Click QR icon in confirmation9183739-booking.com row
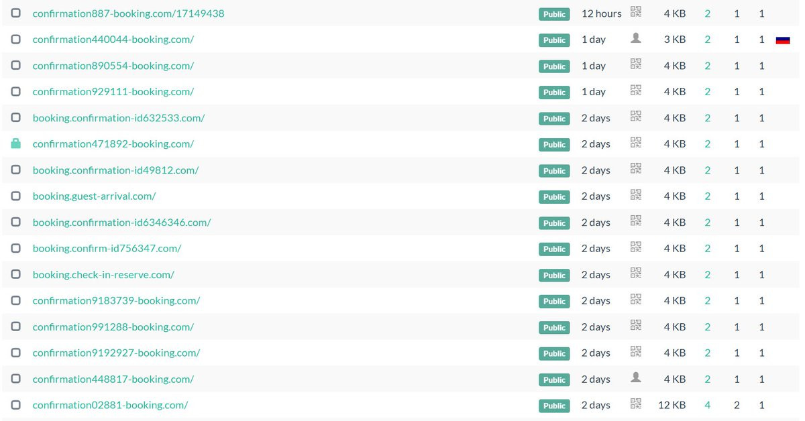 pyautogui.click(x=636, y=300)
